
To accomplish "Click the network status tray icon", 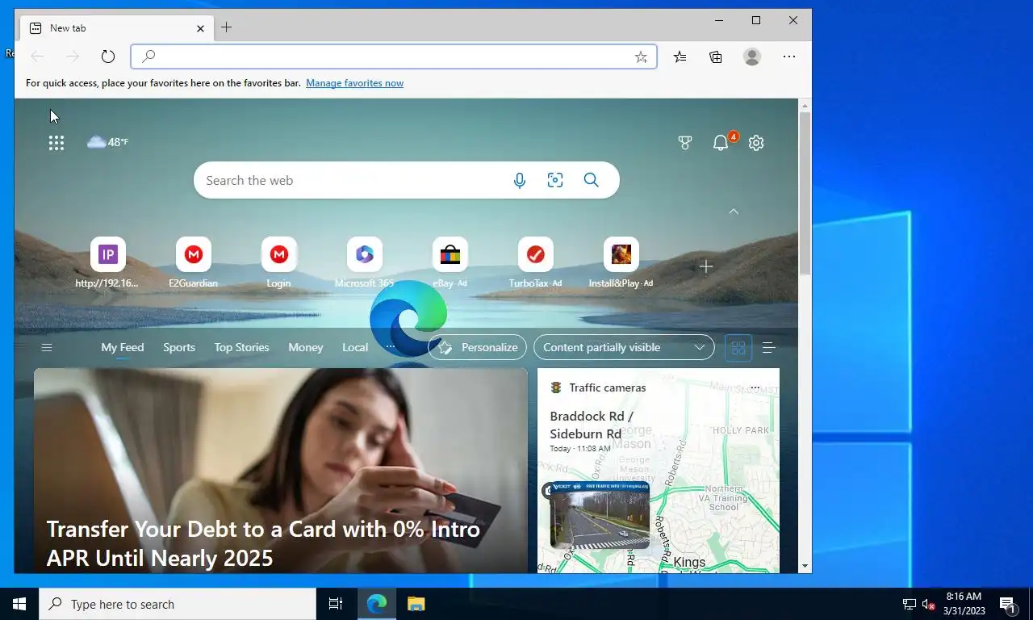I will [x=909, y=604].
